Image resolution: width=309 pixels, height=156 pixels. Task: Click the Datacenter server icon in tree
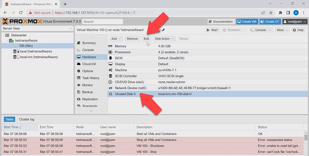pos(7,35)
